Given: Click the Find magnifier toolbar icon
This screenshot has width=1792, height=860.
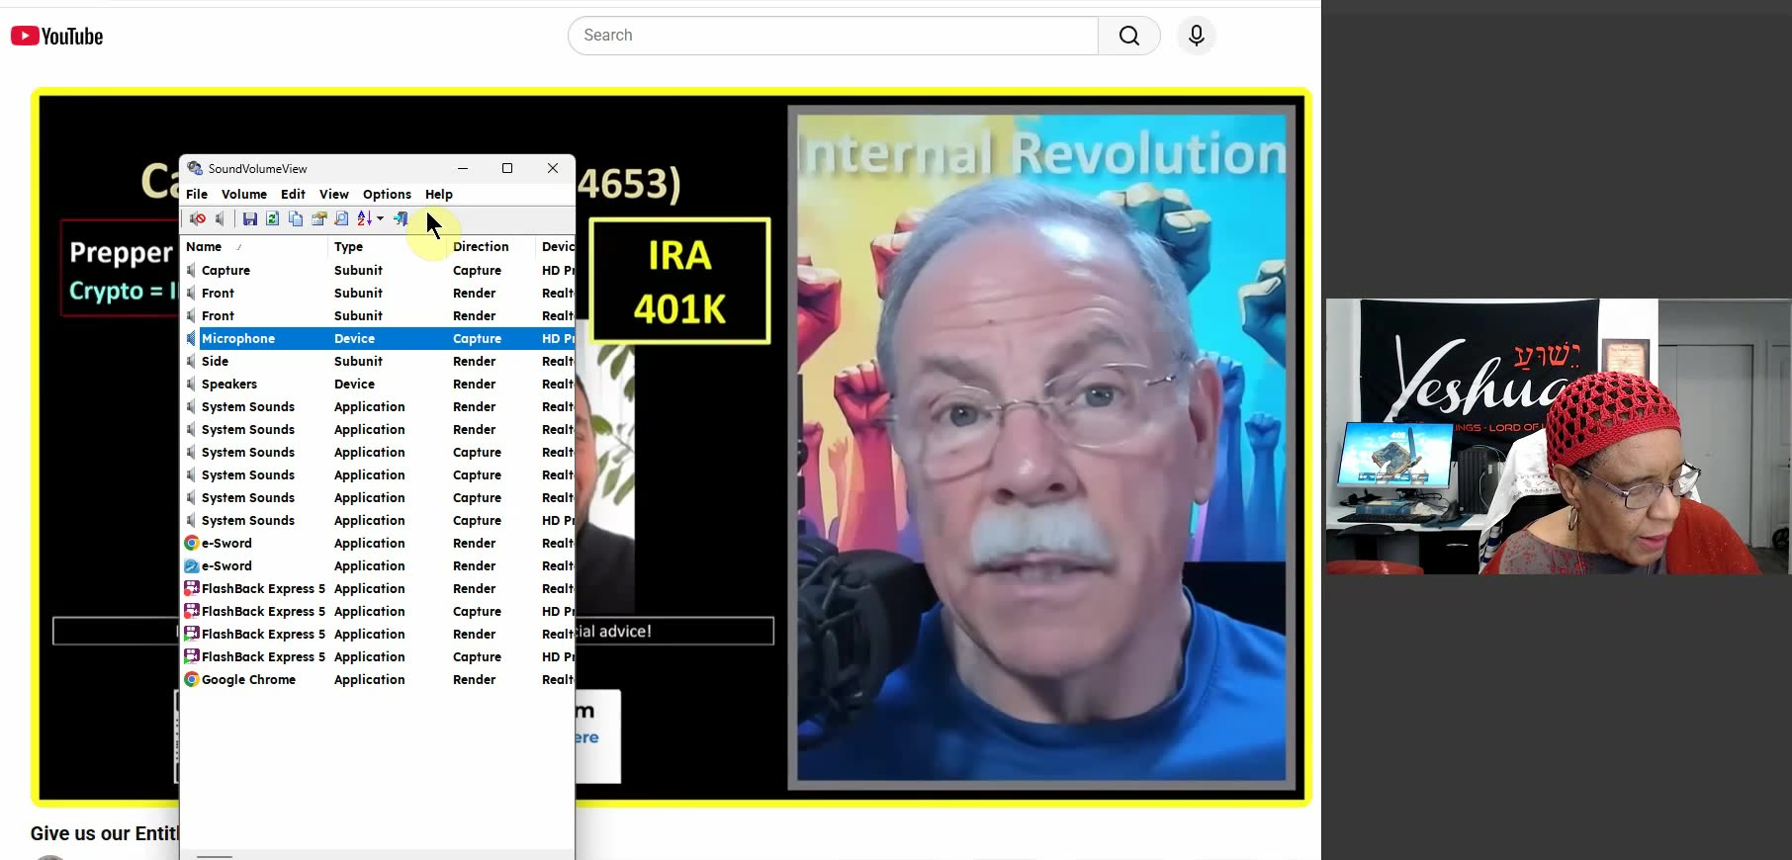Looking at the screenshot, I should coord(341,219).
